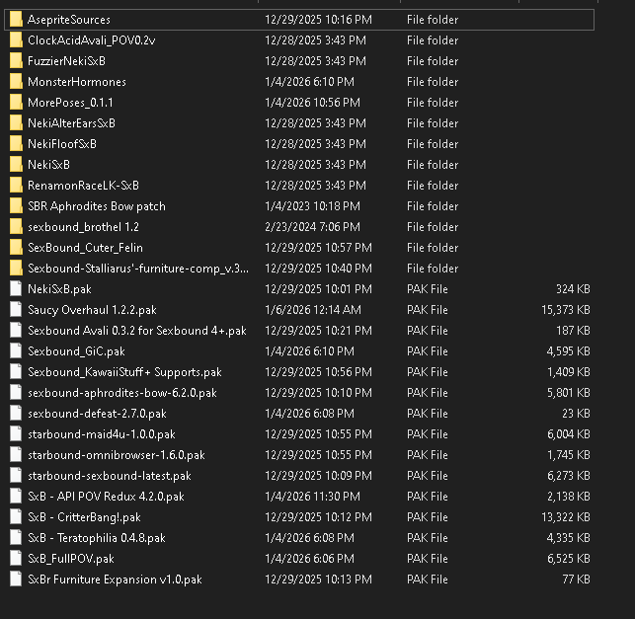Click the SxB - API POV Redux 4.2.0.pak icon
635x619 pixels.
coord(16,496)
